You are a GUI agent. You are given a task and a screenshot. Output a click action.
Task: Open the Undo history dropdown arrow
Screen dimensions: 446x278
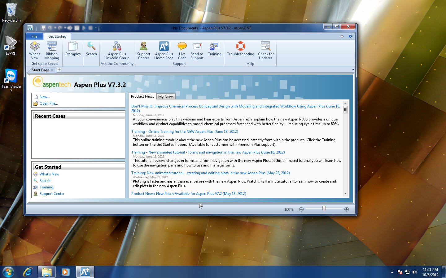click(x=55, y=28)
